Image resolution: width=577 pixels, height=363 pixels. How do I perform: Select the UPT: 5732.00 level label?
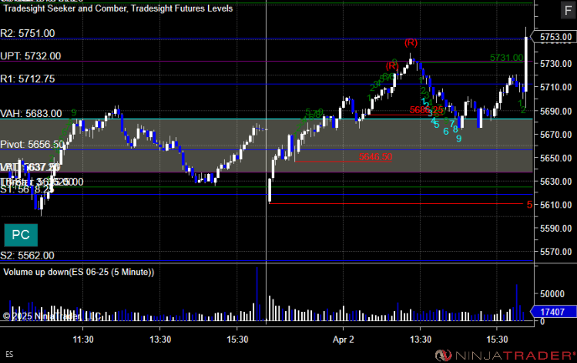click(30, 56)
